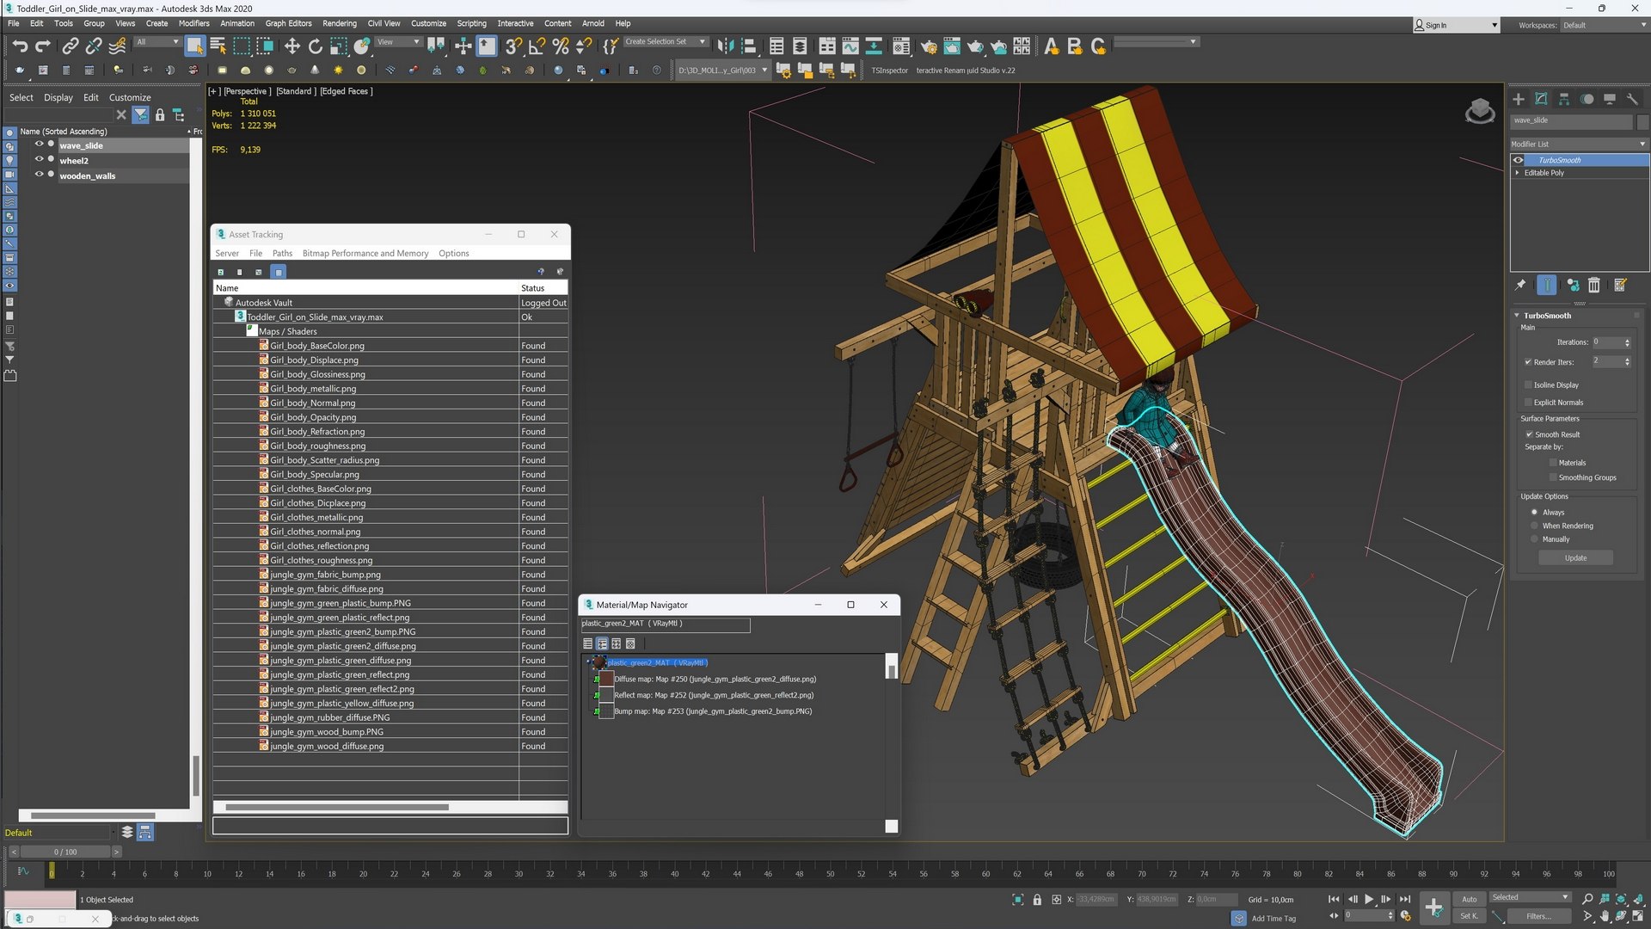
Task: Open the Hierarchy panel icon
Action: 1564,99
